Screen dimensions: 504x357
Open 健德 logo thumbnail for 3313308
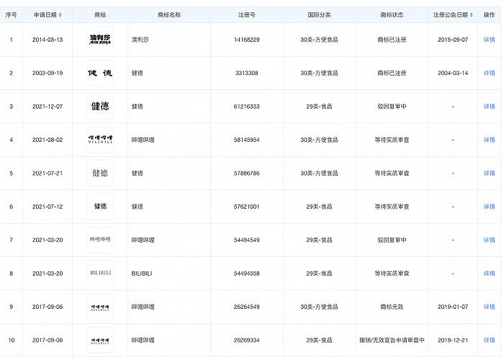(x=100, y=73)
